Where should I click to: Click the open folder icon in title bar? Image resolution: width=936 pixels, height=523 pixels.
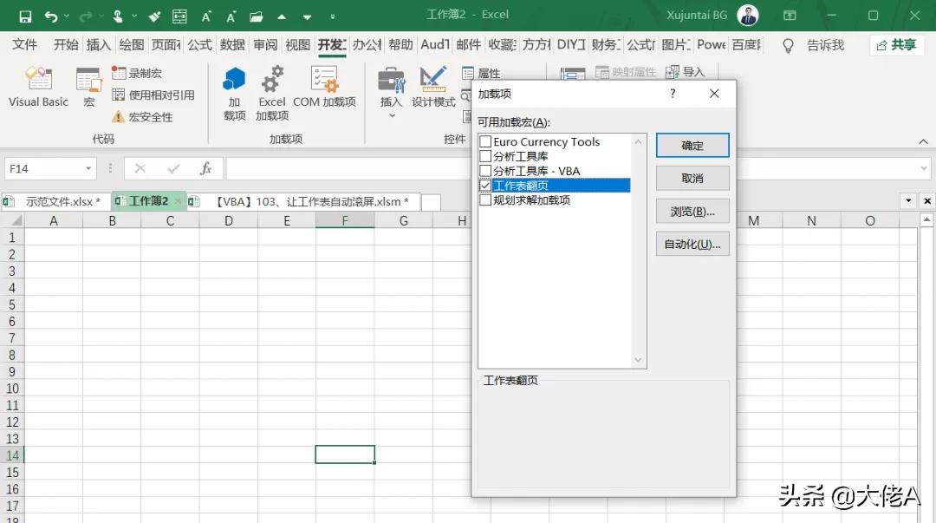(x=256, y=16)
